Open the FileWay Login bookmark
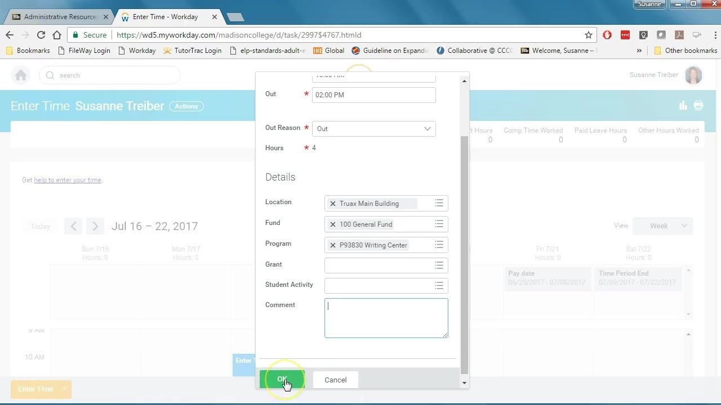This screenshot has height=405, width=721. pos(84,51)
